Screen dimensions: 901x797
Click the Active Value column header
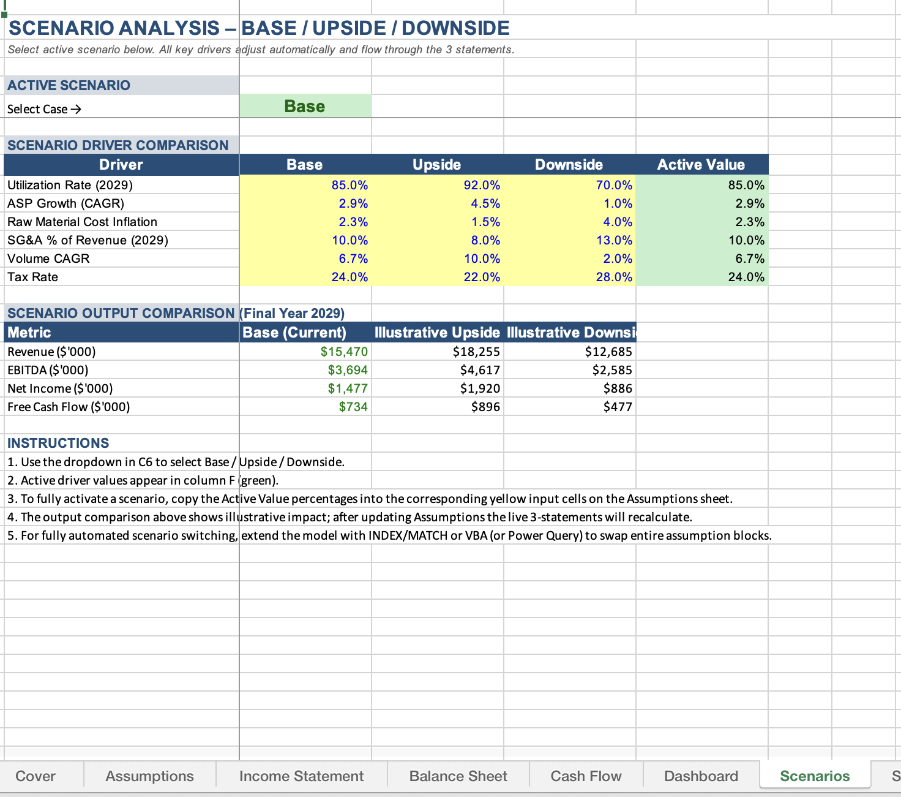point(702,165)
